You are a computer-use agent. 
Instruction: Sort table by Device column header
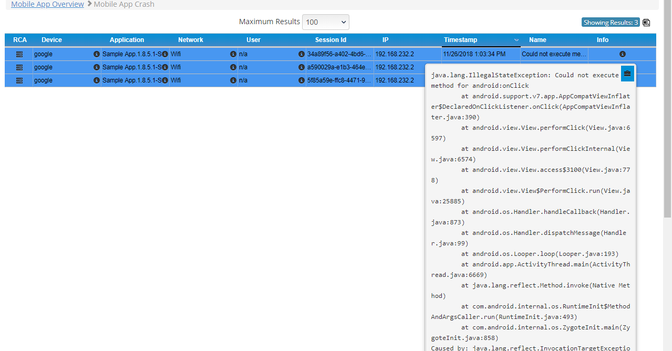tap(51, 40)
